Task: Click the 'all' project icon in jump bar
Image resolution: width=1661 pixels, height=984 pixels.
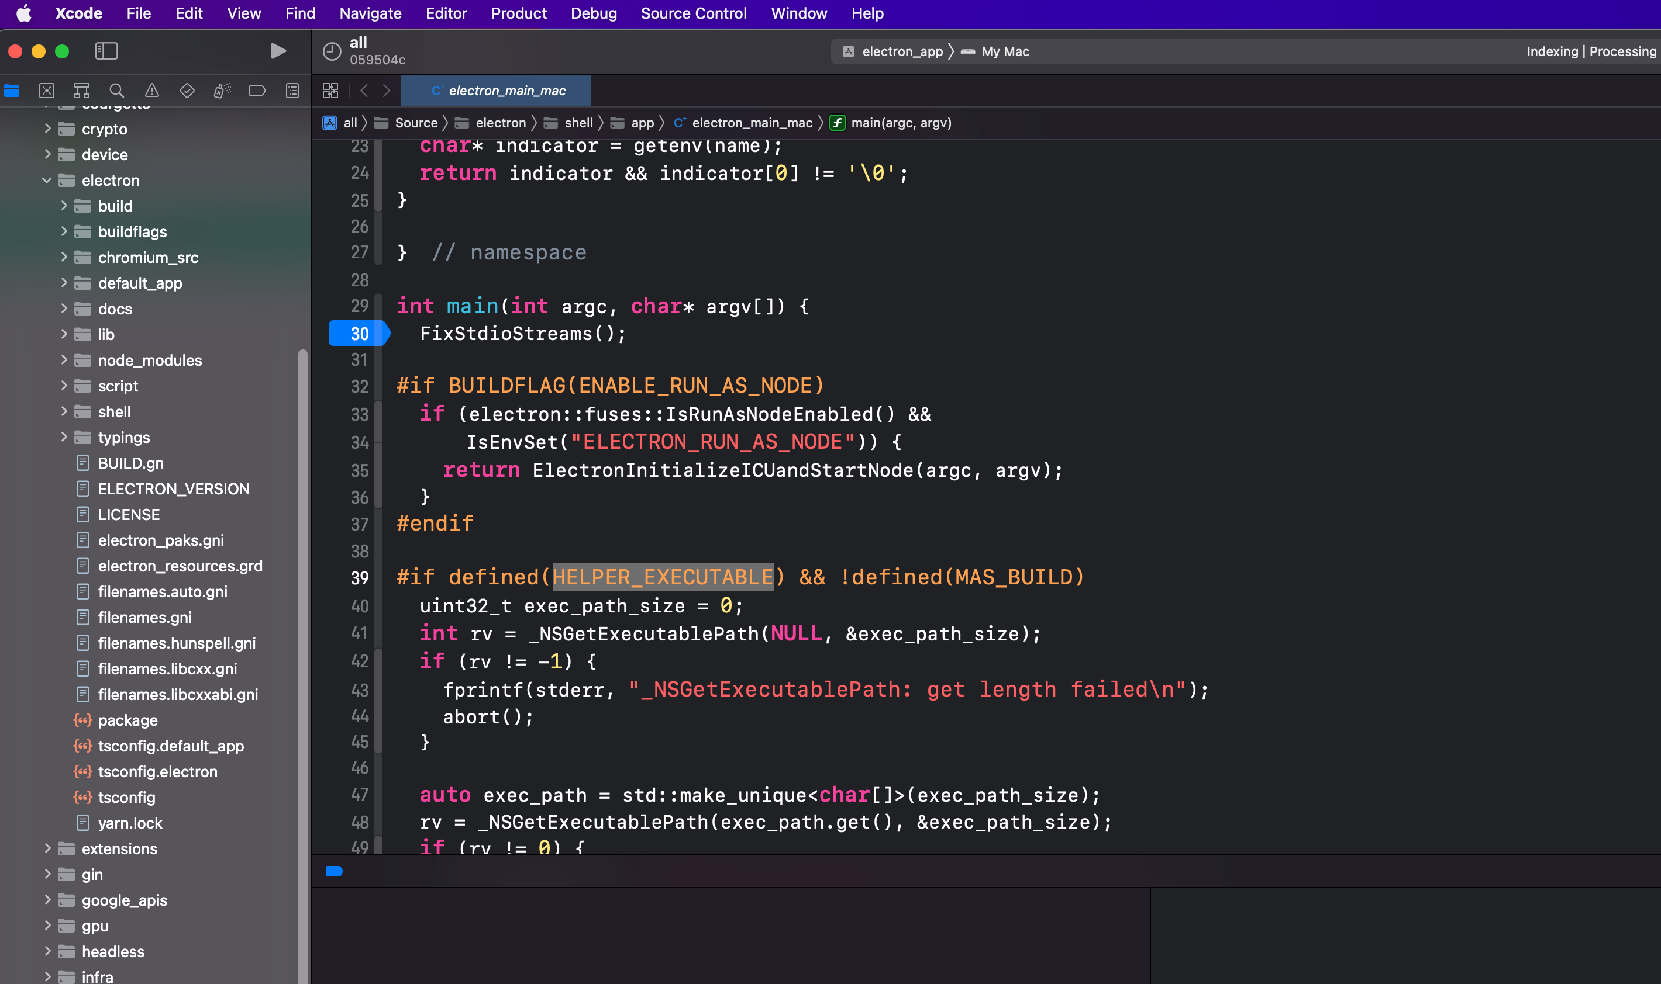Action: 329,123
